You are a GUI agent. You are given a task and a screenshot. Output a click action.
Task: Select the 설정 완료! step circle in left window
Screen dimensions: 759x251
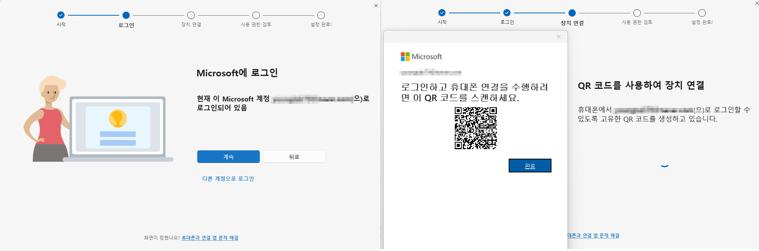click(x=321, y=15)
